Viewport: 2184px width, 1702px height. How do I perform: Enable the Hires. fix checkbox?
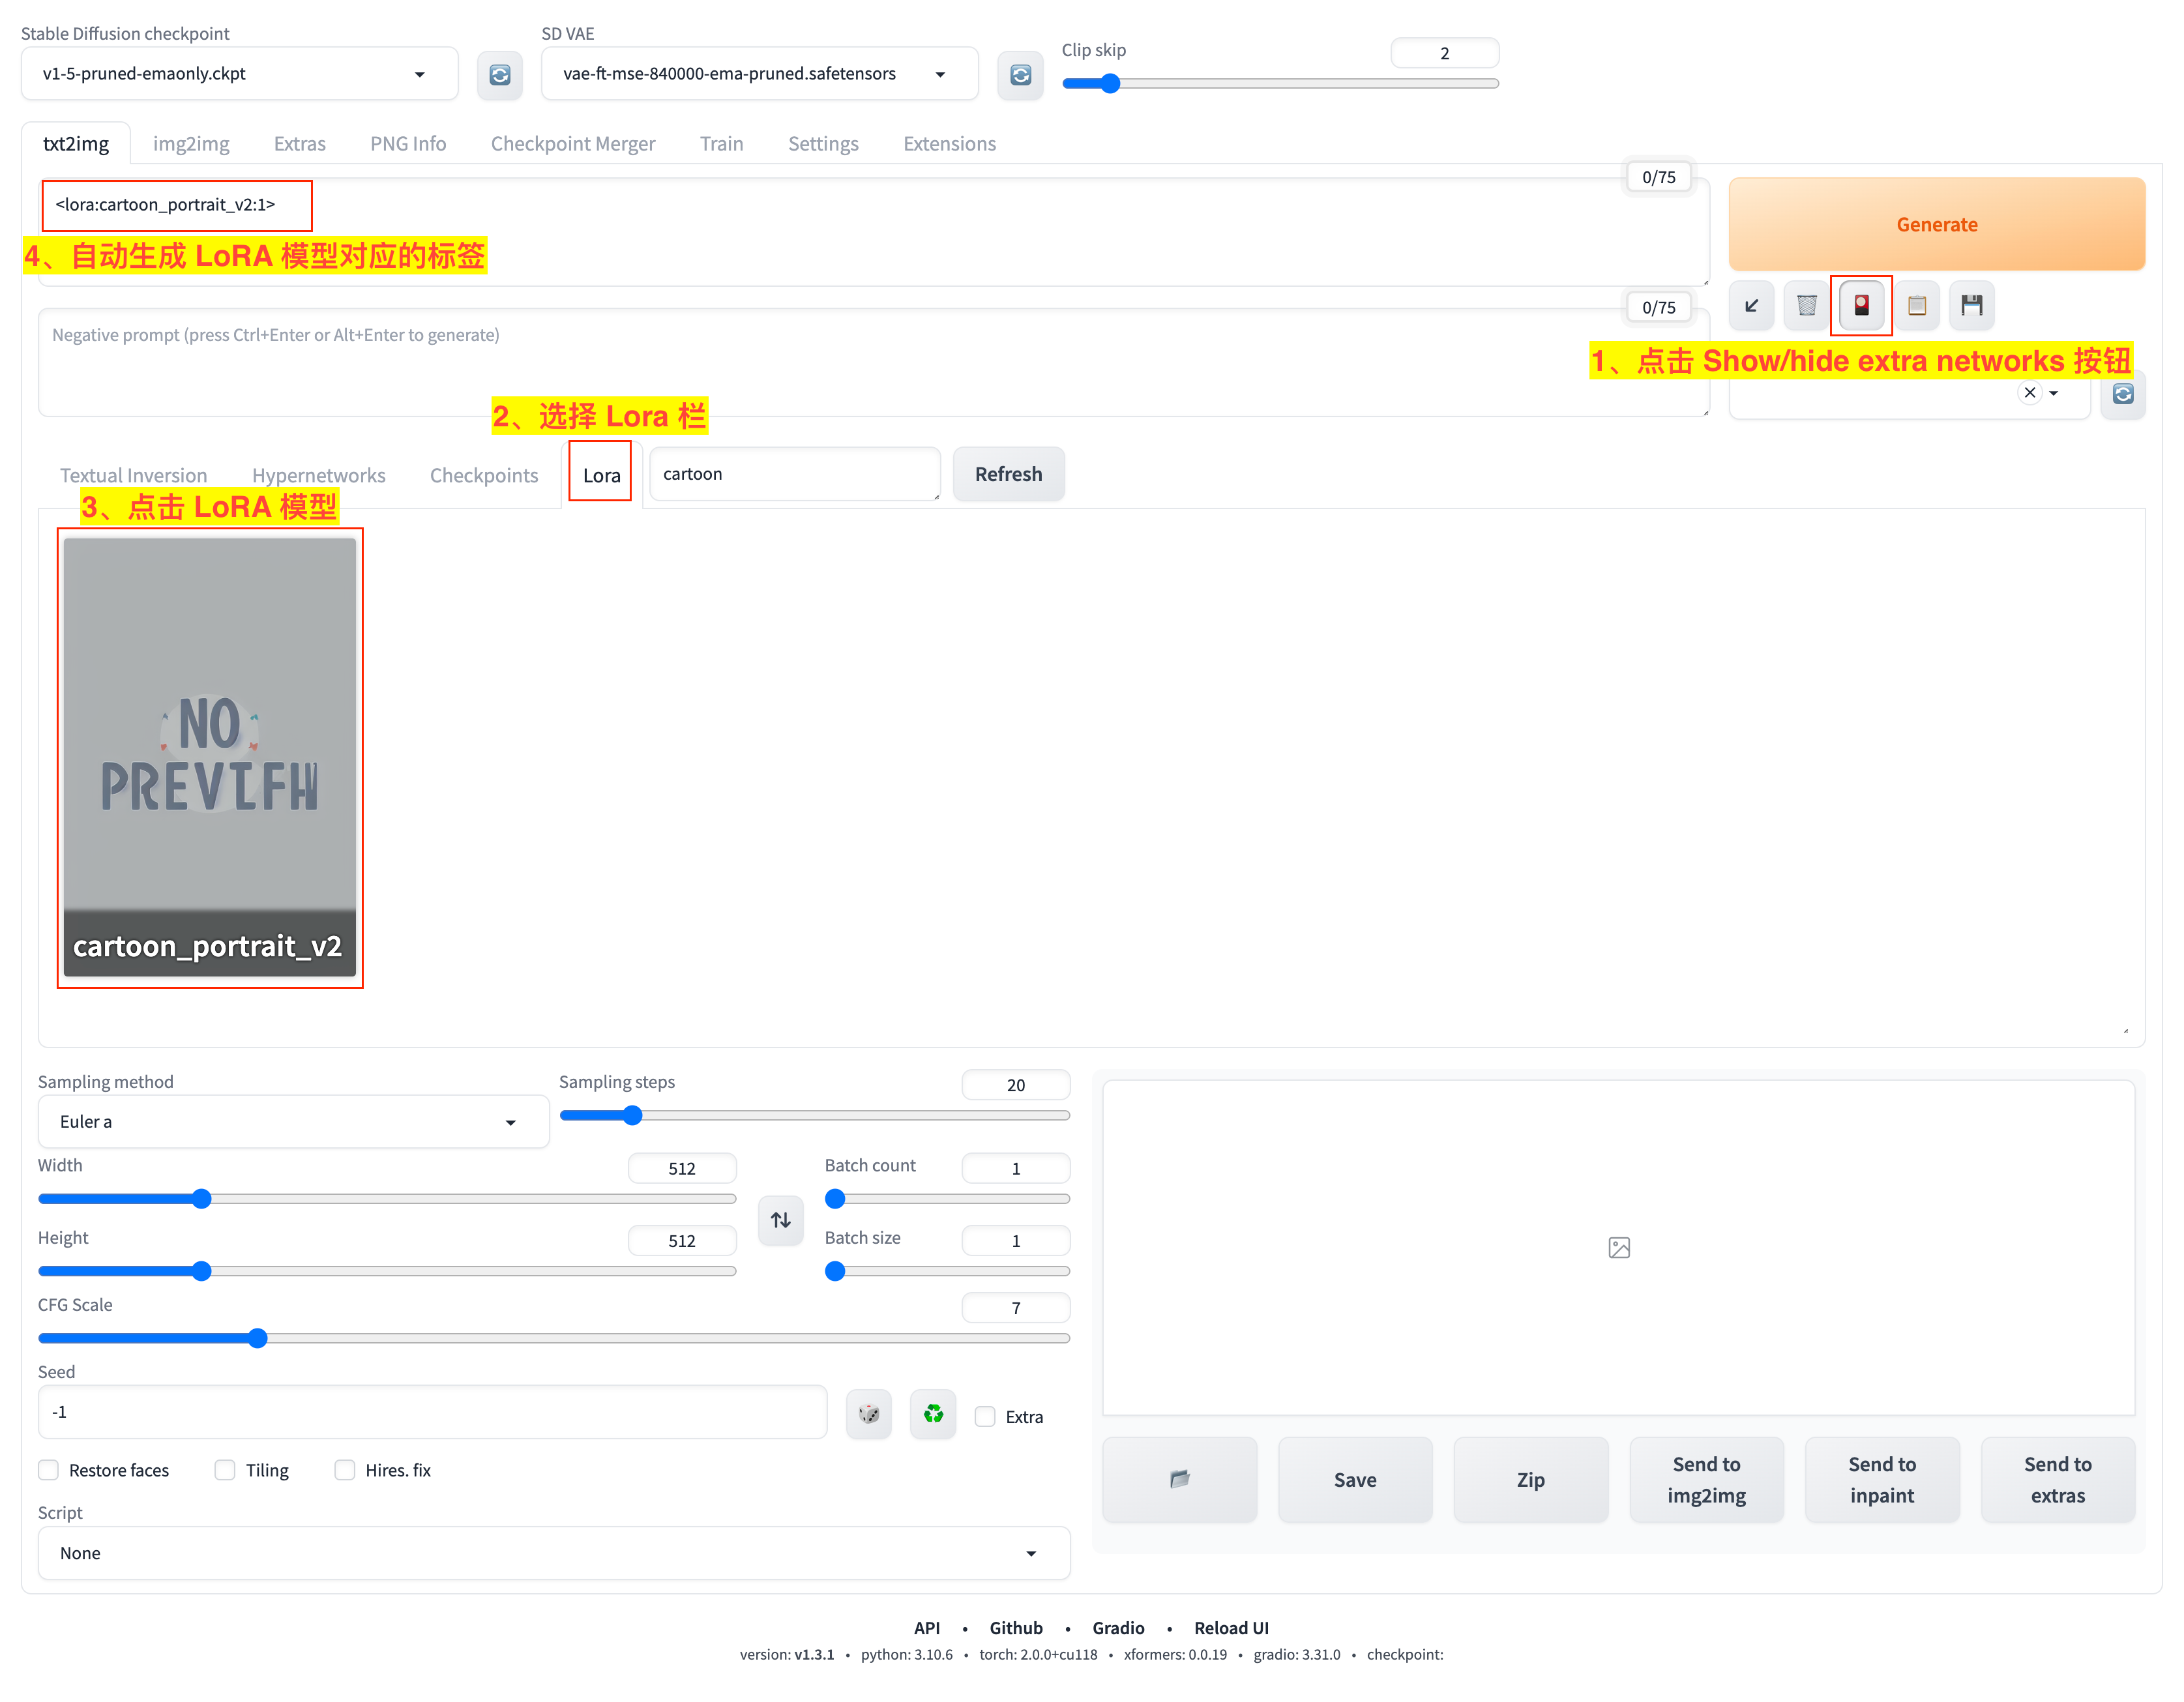point(345,1470)
